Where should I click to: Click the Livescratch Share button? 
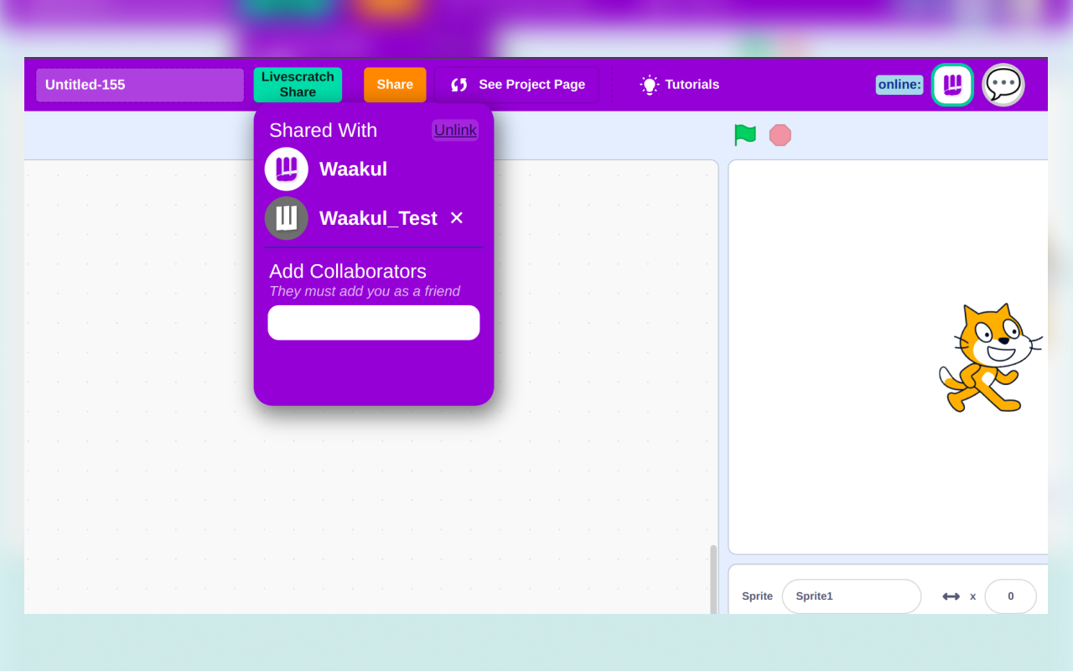coord(298,85)
